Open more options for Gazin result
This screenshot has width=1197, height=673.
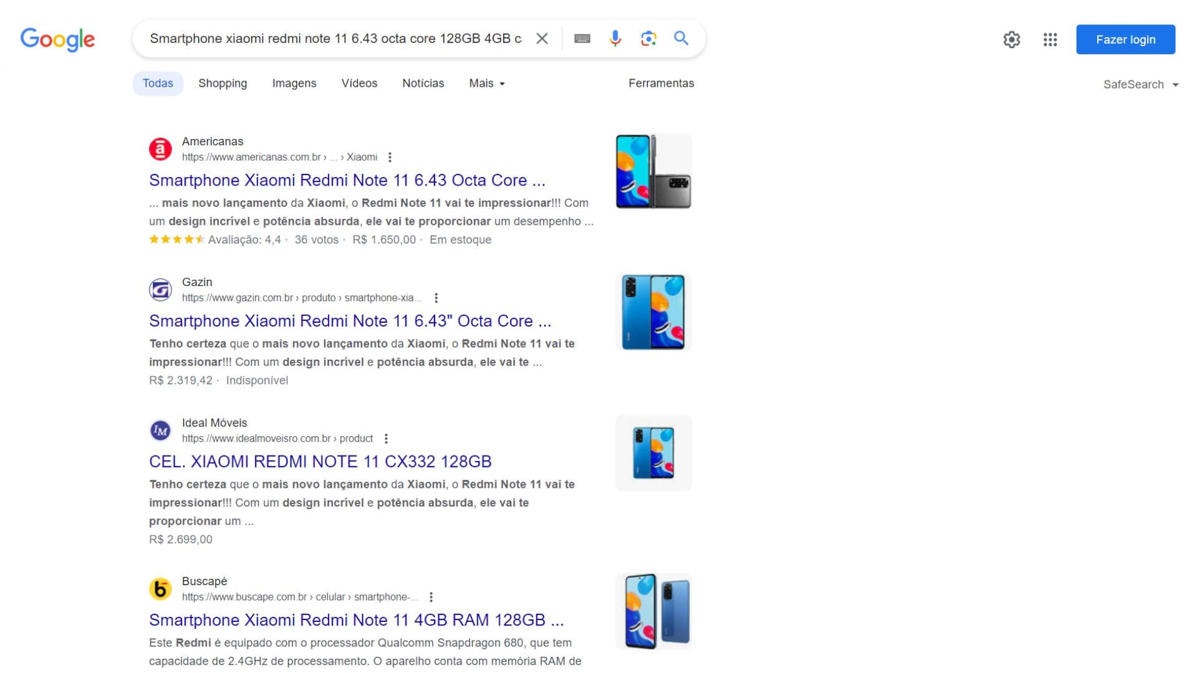pos(436,298)
